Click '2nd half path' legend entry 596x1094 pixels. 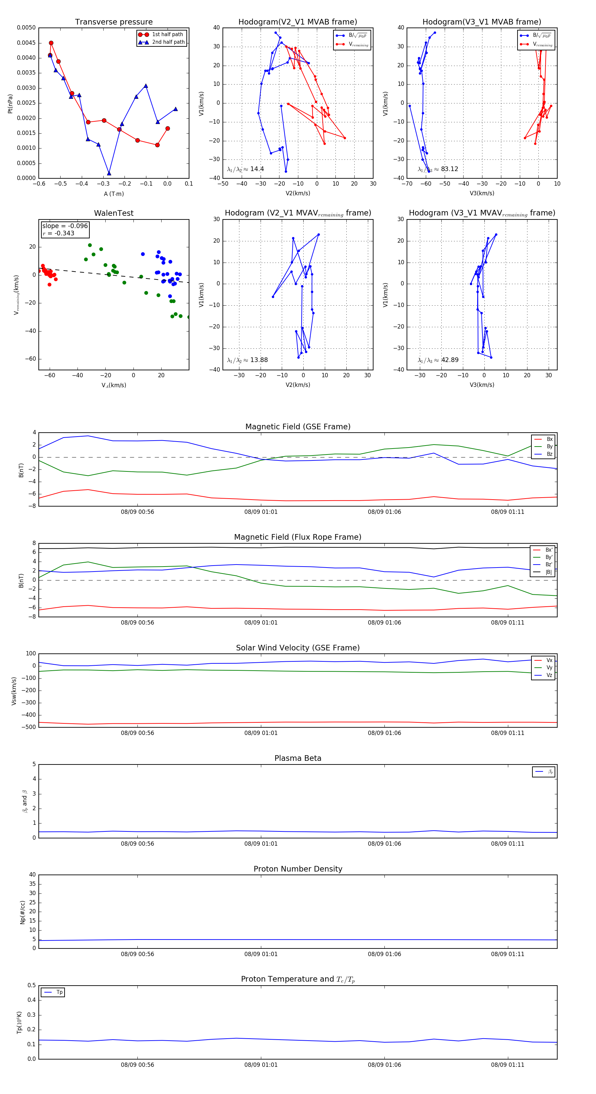pos(162,42)
